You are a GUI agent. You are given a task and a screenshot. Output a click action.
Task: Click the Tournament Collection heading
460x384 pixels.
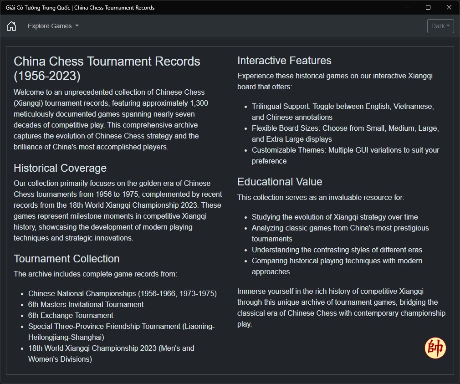(66, 259)
